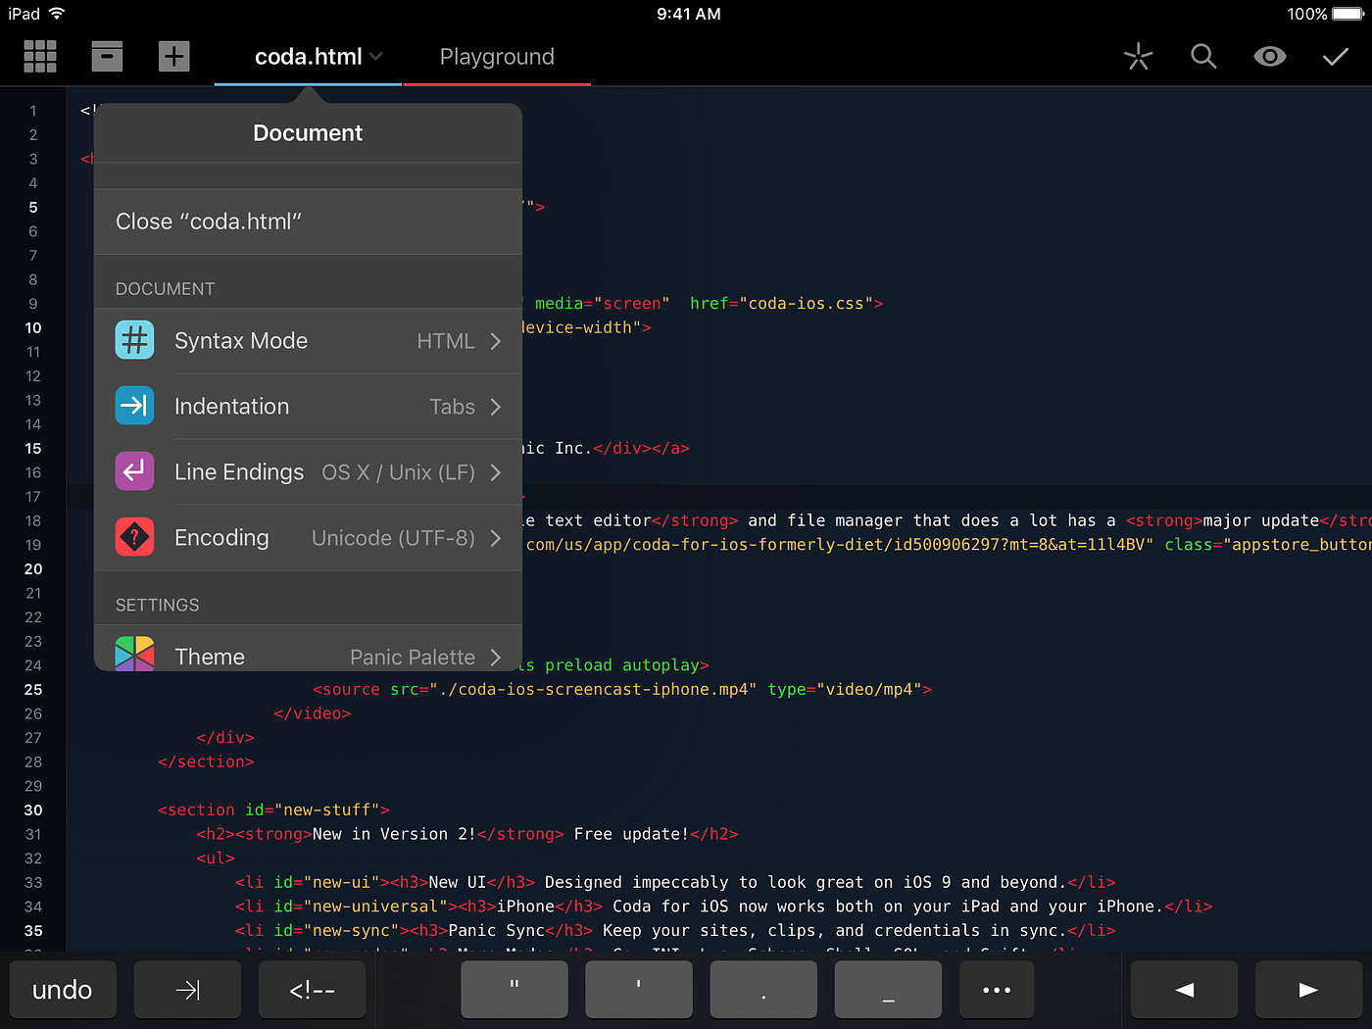Expand Syntax Mode HTML chevron
The height and width of the screenshot is (1029, 1372).
(495, 341)
